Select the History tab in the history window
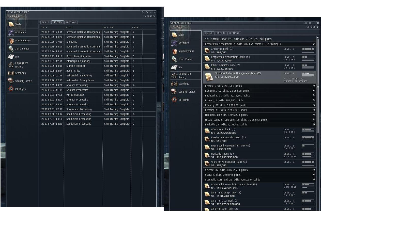The width and height of the screenshot is (398, 229). coord(57,22)
